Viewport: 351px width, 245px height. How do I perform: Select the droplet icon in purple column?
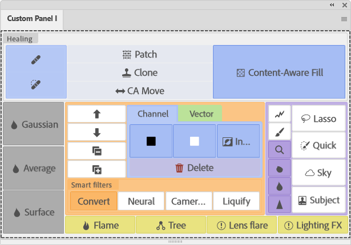coord(280,186)
